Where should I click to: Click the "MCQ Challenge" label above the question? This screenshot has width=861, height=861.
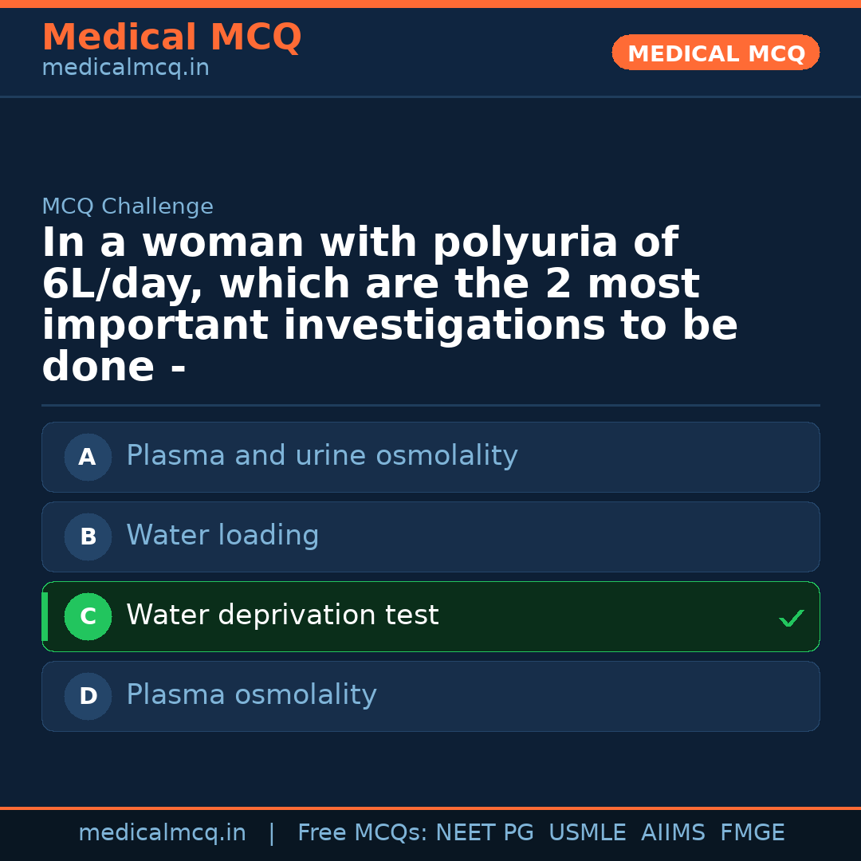pyautogui.click(x=128, y=207)
